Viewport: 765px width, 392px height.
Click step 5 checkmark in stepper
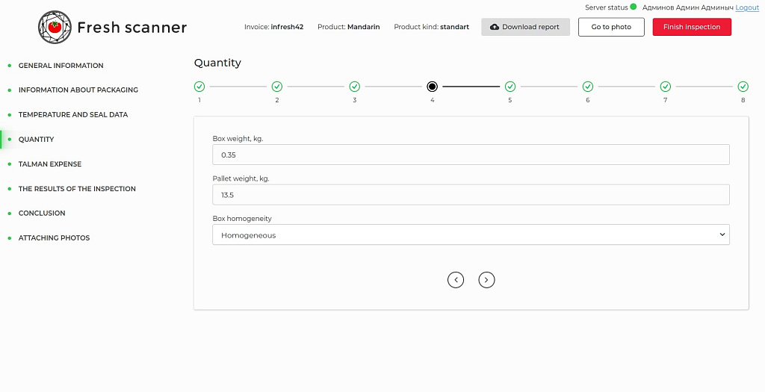click(x=510, y=87)
